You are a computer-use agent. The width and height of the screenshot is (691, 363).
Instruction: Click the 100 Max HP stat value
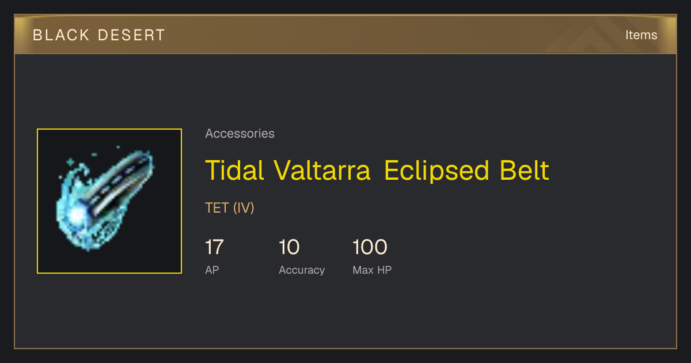[x=370, y=247]
